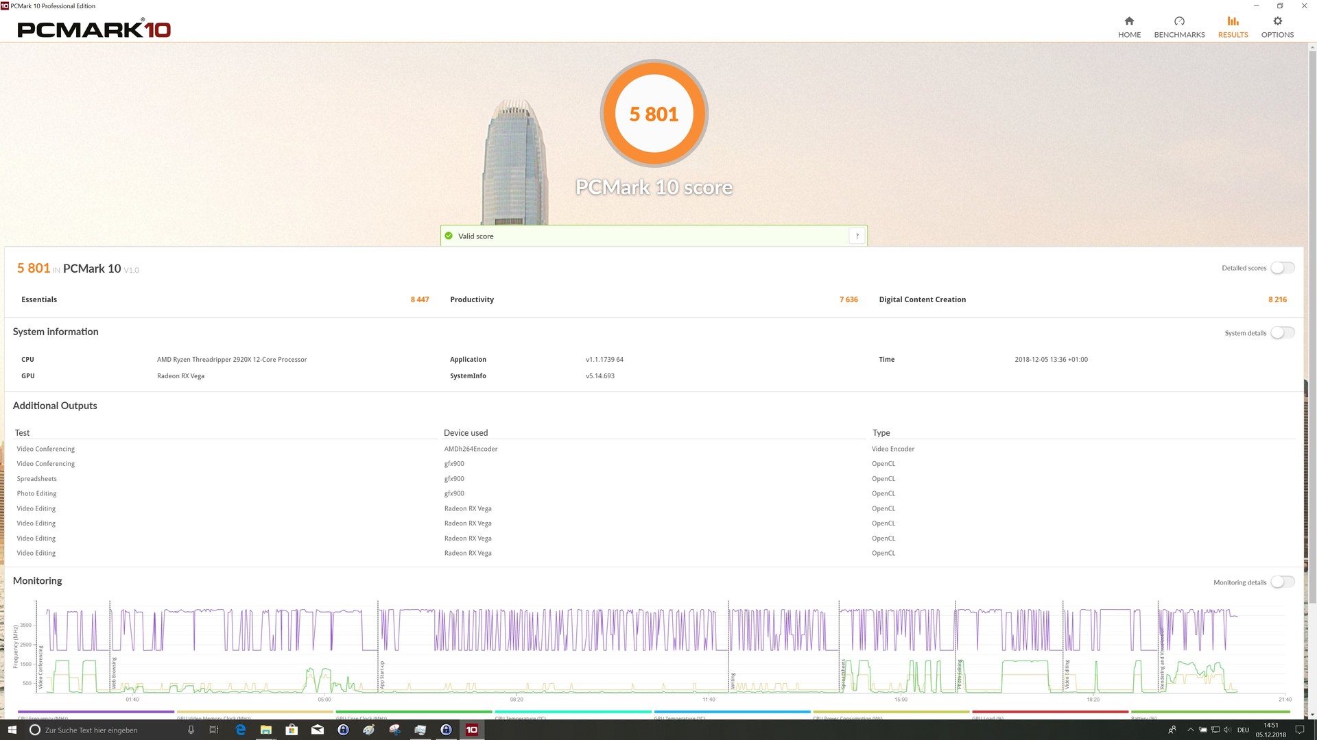This screenshot has height=740, width=1317.
Task: Click the green Valid score checkmark icon
Action: [x=449, y=236]
